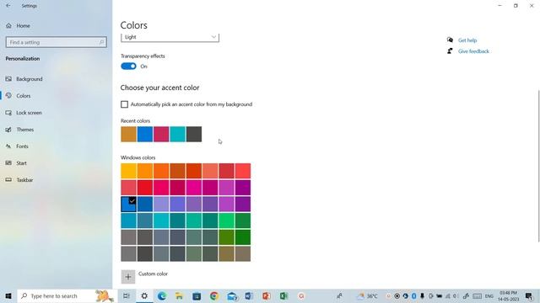Open the Get help link
The height and width of the screenshot is (303, 540).
coord(467,40)
